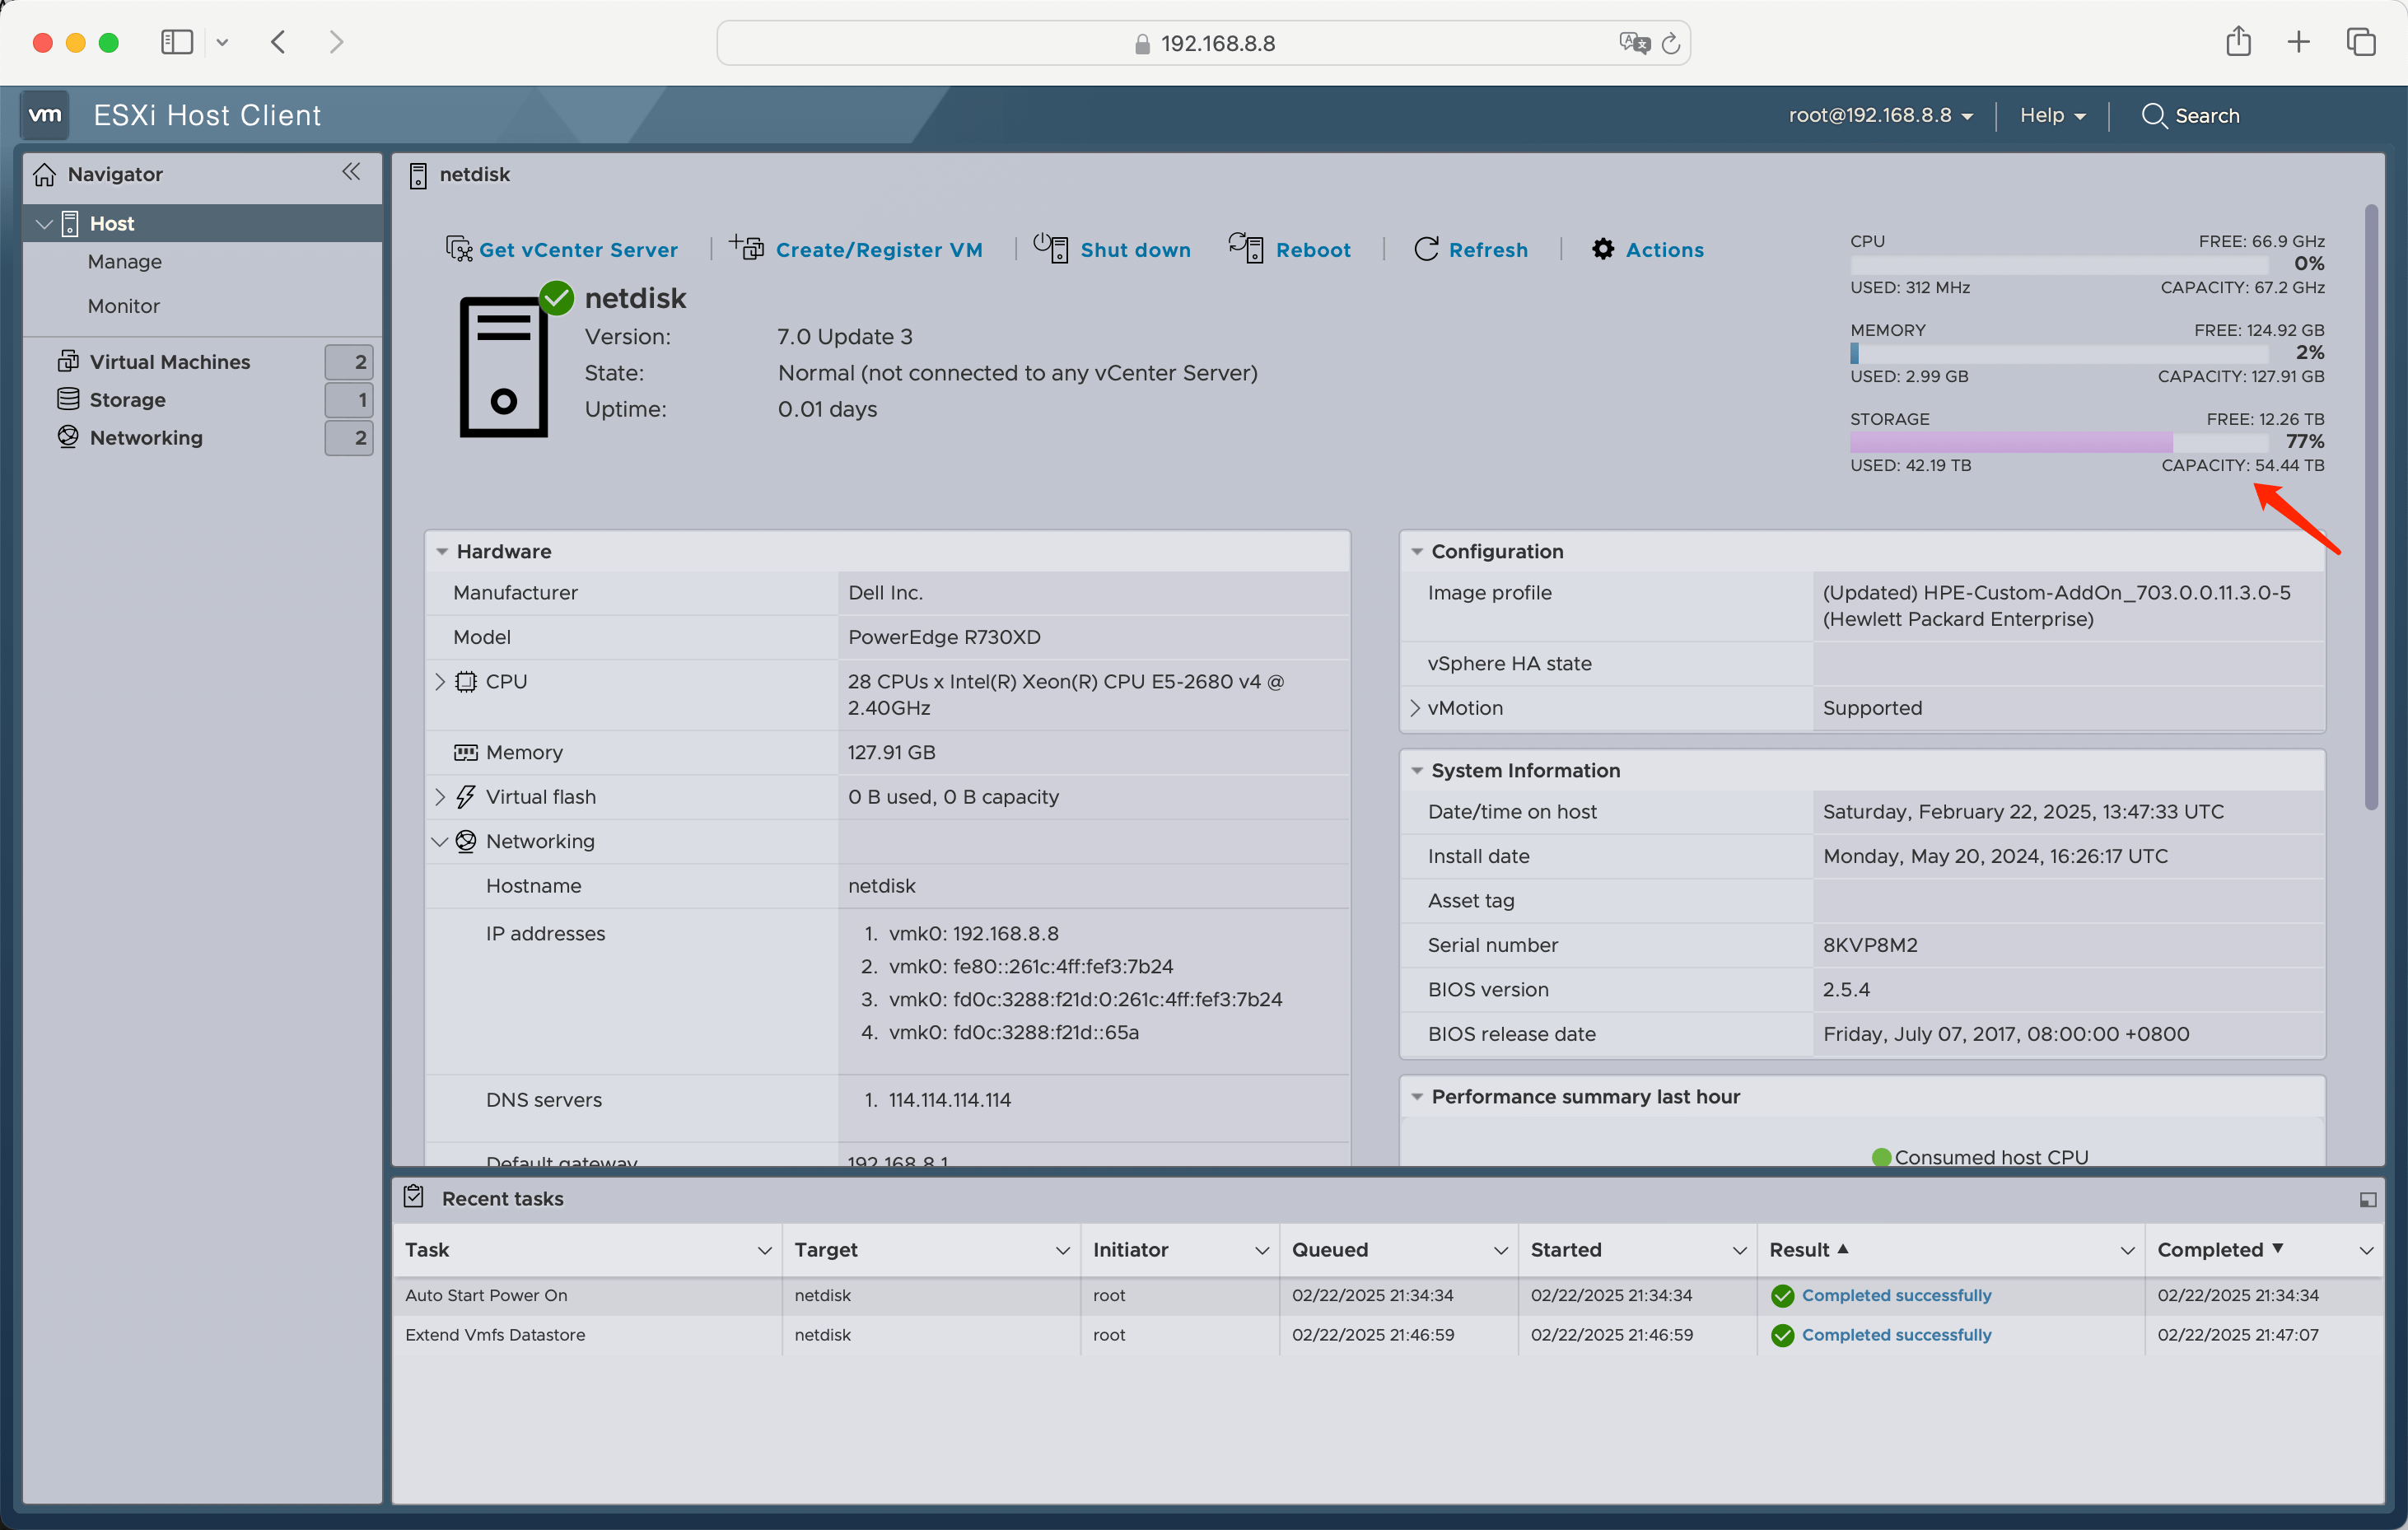Click the Search magnifier icon
Viewport: 2408px width, 1530px height.
pos(2154,115)
